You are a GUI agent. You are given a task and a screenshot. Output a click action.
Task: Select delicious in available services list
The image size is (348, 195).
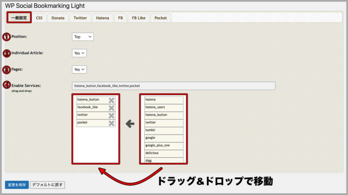pyautogui.click(x=164, y=154)
